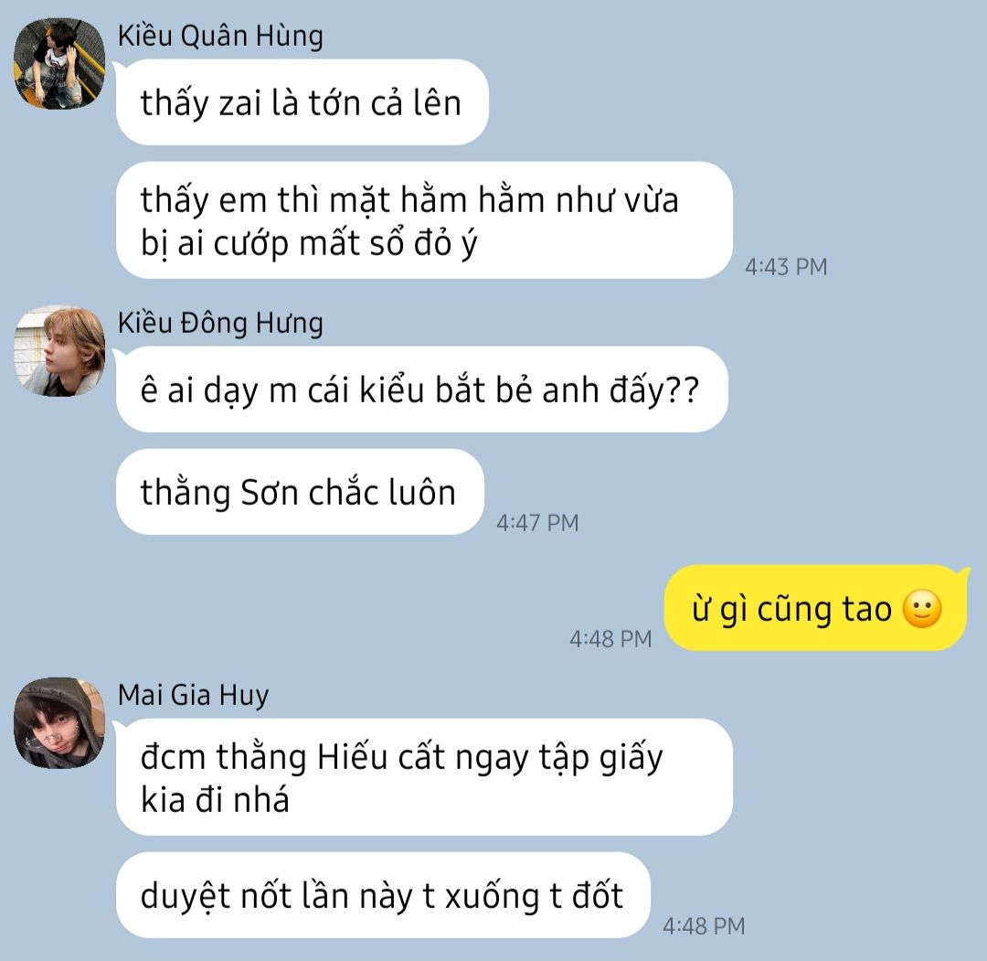The width and height of the screenshot is (987, 961).
Task: Select the message "thằng Sơn chắc luôn"
Action: [300, 492]
